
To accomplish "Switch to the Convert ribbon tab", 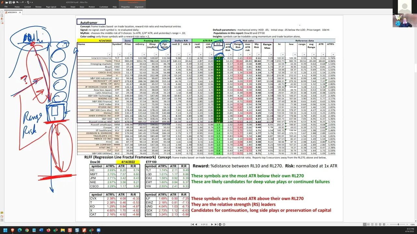I will pyautogui.click(x=27, y=7).
